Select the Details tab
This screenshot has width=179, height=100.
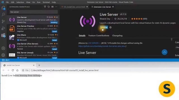82,36
